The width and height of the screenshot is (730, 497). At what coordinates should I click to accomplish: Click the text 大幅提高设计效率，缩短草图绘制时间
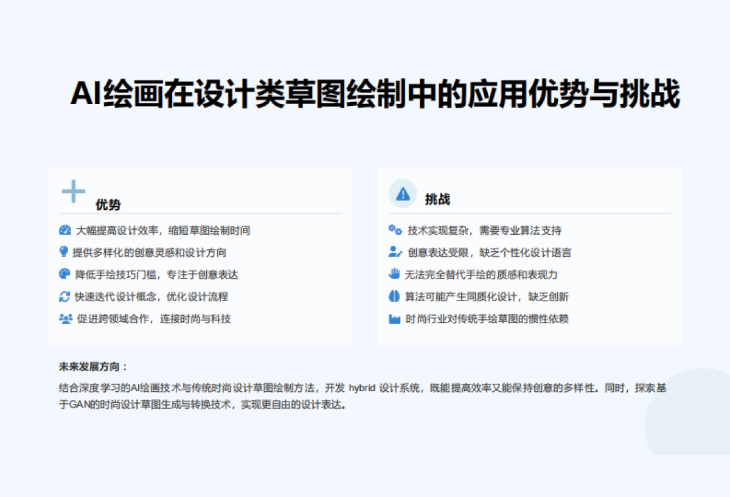coord(162,231)
